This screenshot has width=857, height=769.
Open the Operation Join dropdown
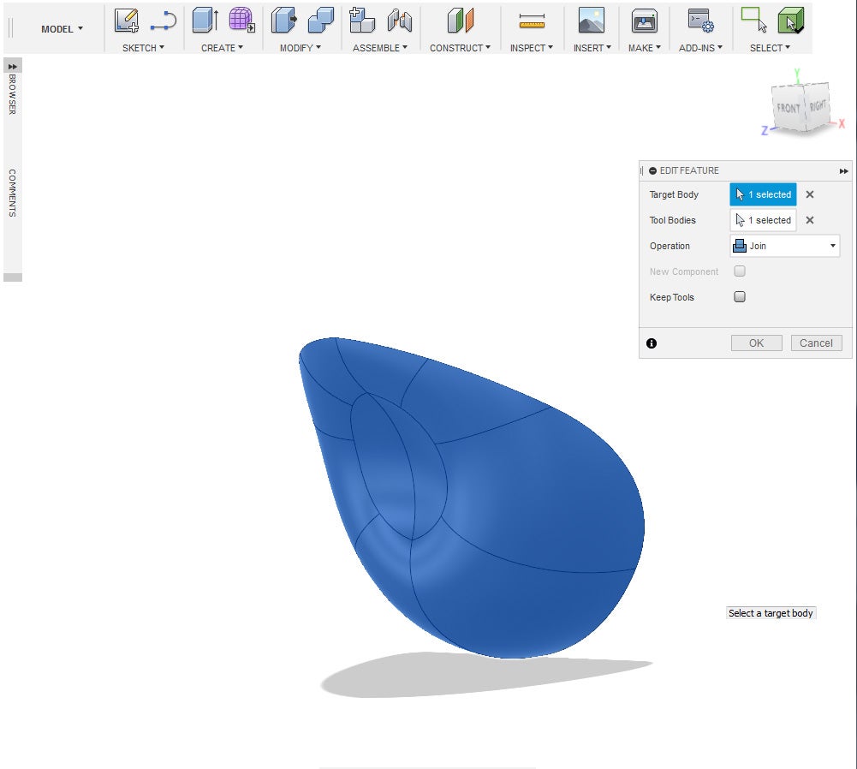784,246
